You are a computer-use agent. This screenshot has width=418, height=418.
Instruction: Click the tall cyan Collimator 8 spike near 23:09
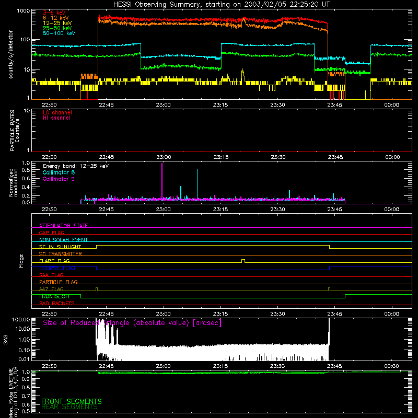pos(198,184)
